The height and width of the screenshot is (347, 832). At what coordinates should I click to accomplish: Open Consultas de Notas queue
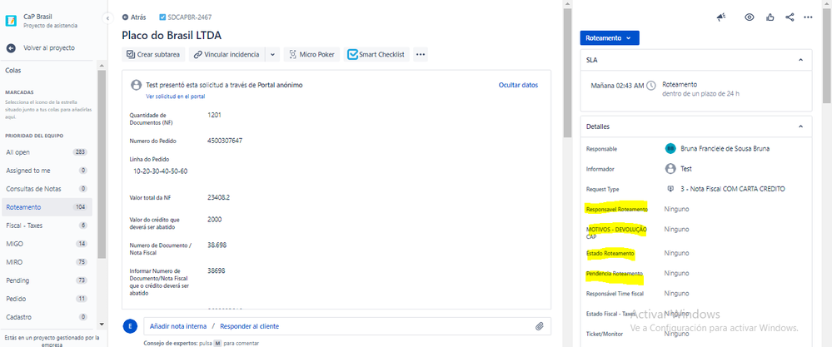[x=47, y=189]
